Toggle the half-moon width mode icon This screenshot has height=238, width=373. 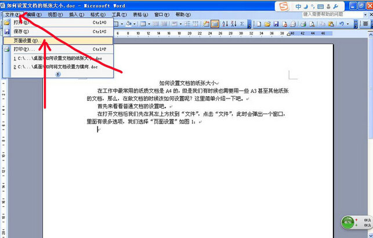coord(306,6)
